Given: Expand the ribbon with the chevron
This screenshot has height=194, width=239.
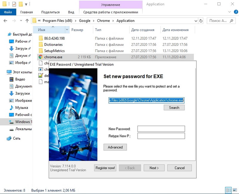Looking at the screenshot, I should pos(229,12).
